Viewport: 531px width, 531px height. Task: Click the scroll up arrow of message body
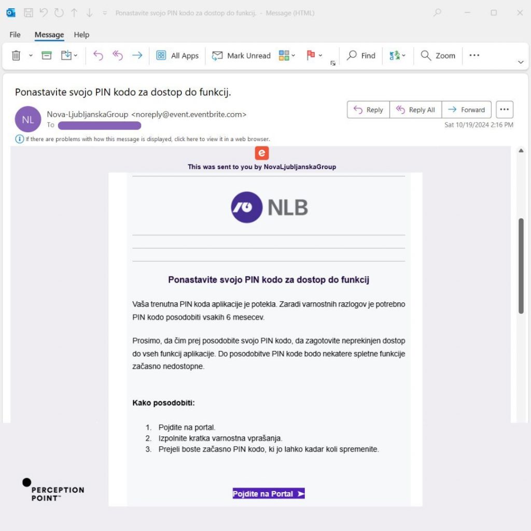coord(521,151)
